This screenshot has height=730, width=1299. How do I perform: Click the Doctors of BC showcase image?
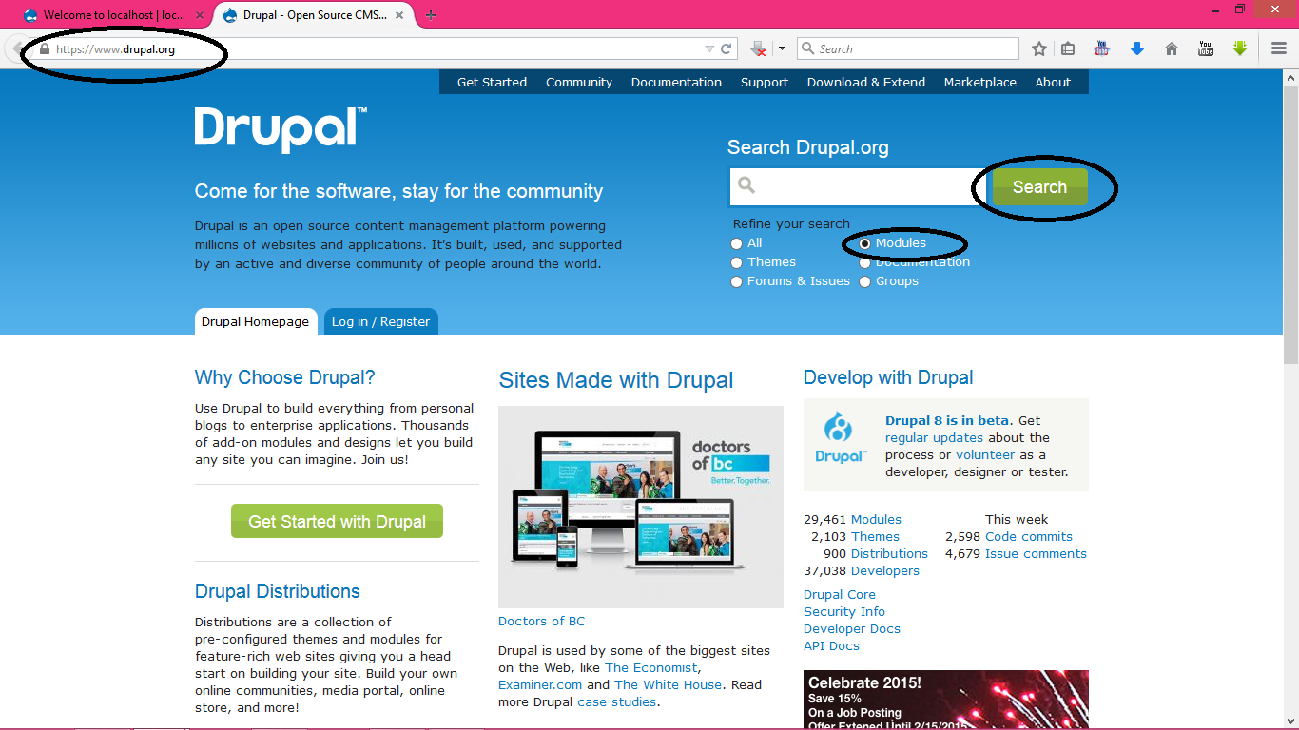click(641, 507)
